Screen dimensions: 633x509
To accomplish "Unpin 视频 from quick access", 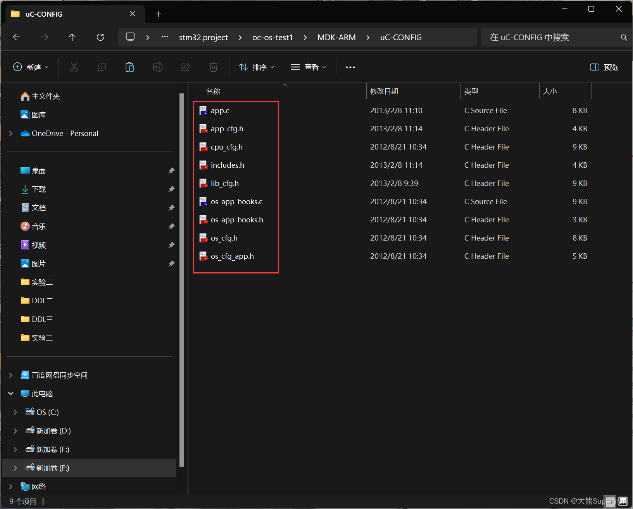I will pos(171,245).
